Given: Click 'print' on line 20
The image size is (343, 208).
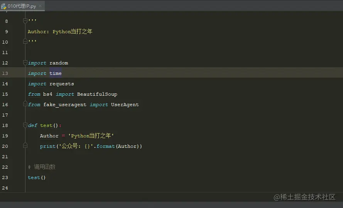Looking at the screenshot, I should point(48,146).
